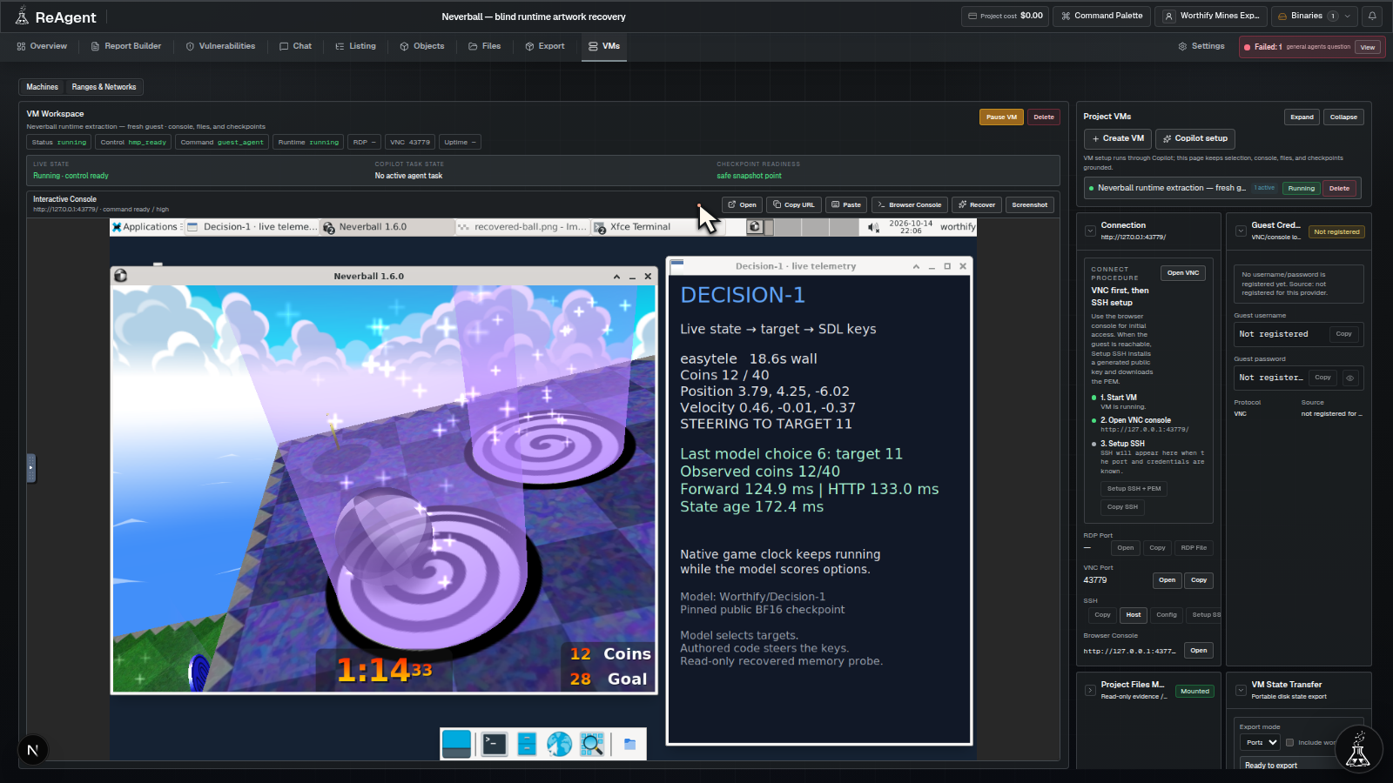Tick the Include checkbox in Export mode
The width and height of the screenshot is (1393, 783).
point(1289,742)
